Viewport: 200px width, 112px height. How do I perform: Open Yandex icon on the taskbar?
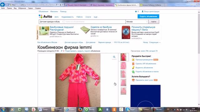tap(33, 110)
